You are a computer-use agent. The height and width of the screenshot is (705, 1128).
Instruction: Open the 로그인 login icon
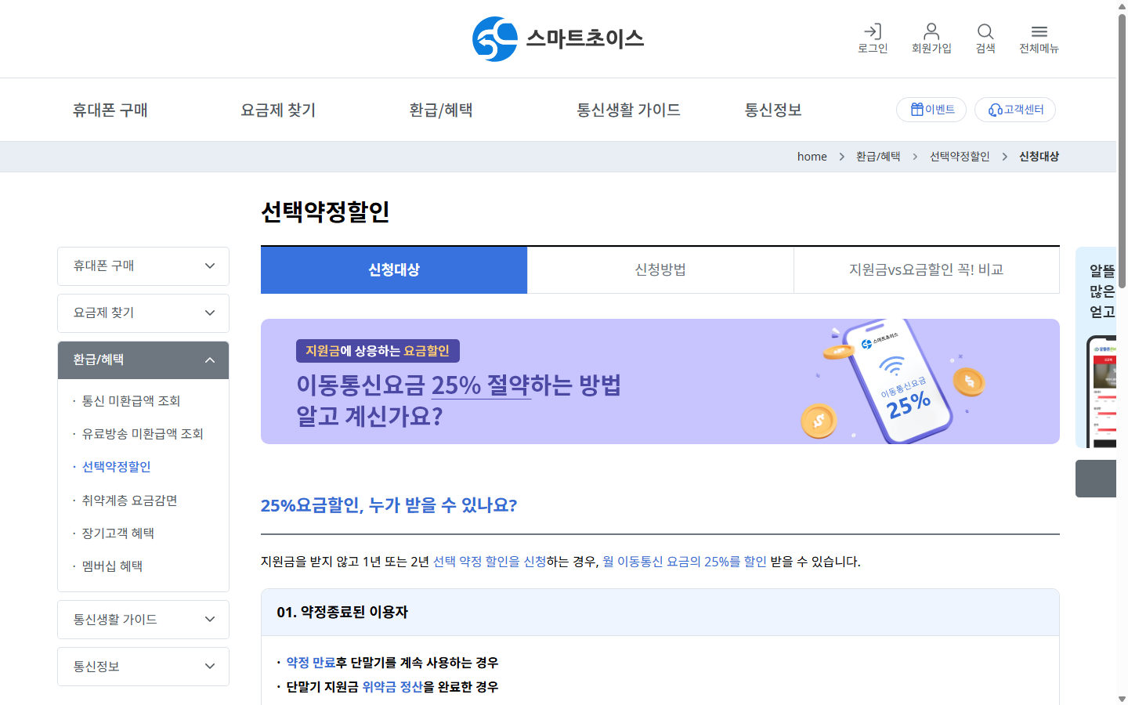(873, 31)
